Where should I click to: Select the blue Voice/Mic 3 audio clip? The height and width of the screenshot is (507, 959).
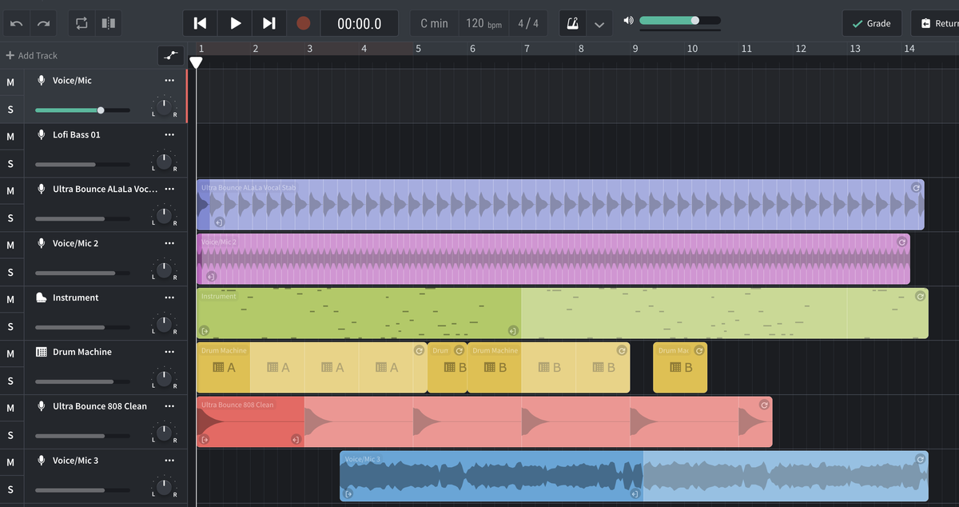[634, 477]
